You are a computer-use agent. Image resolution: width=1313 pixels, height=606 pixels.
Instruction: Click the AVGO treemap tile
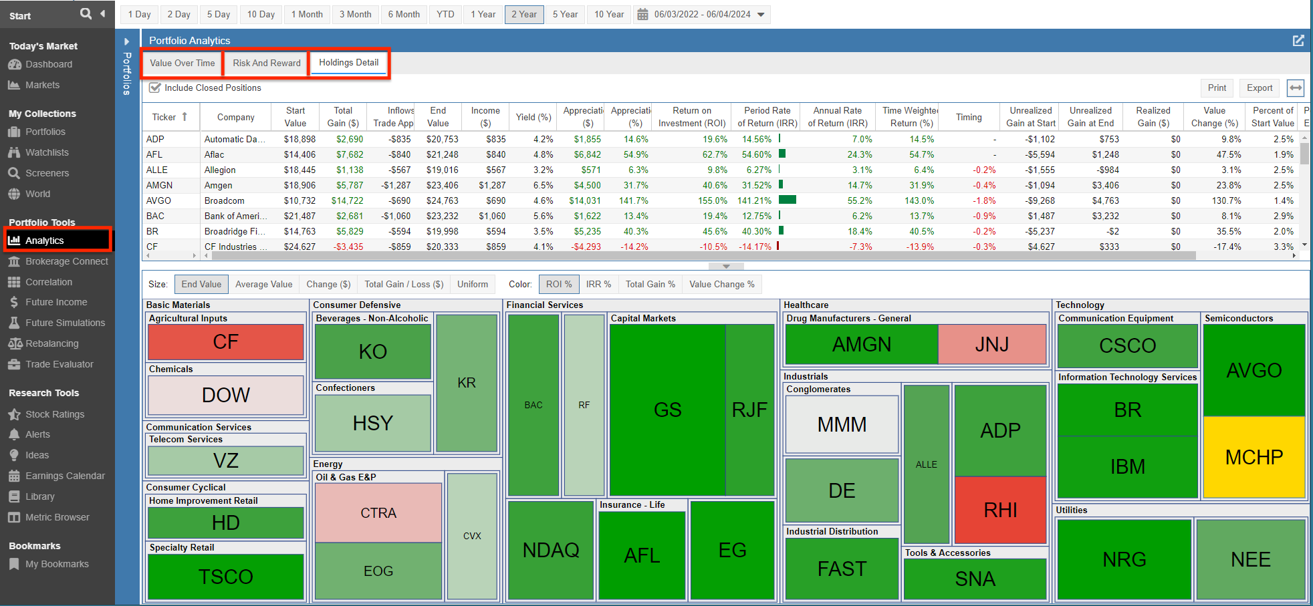tap(1254, 370)
